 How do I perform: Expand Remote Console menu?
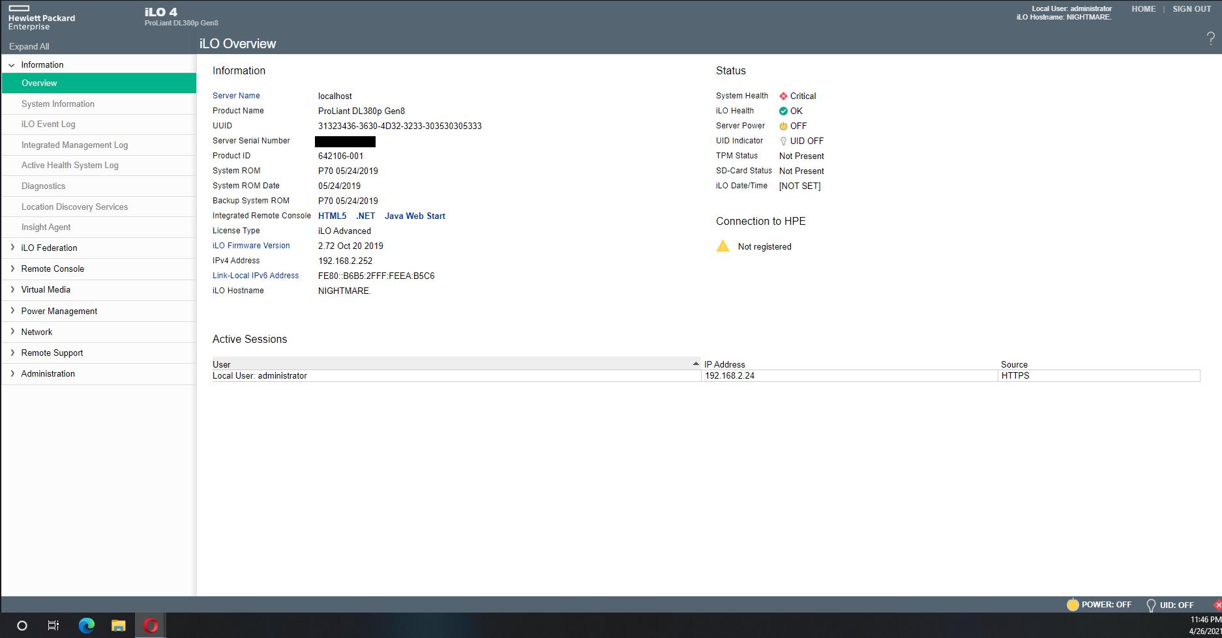tap(12, 268)
